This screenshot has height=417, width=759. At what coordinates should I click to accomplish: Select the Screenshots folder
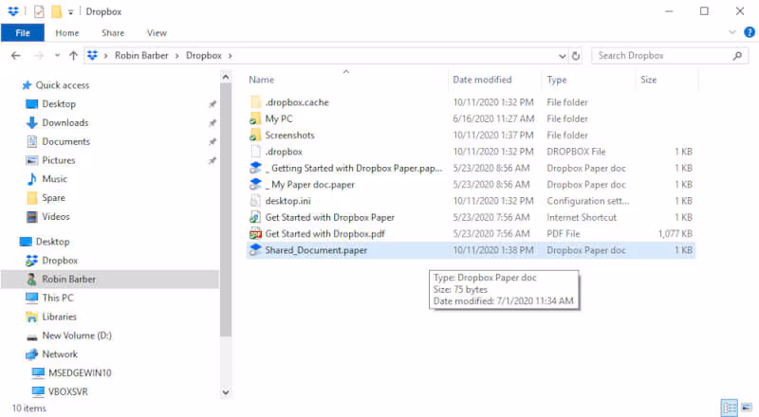pyautogui.click(x=289, y=136)
